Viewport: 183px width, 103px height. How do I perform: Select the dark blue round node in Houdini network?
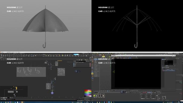click(76, 71)
